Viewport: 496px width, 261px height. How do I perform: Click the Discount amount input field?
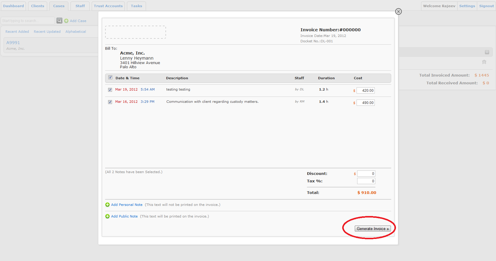pyautogui.click(x=366, y=174)
